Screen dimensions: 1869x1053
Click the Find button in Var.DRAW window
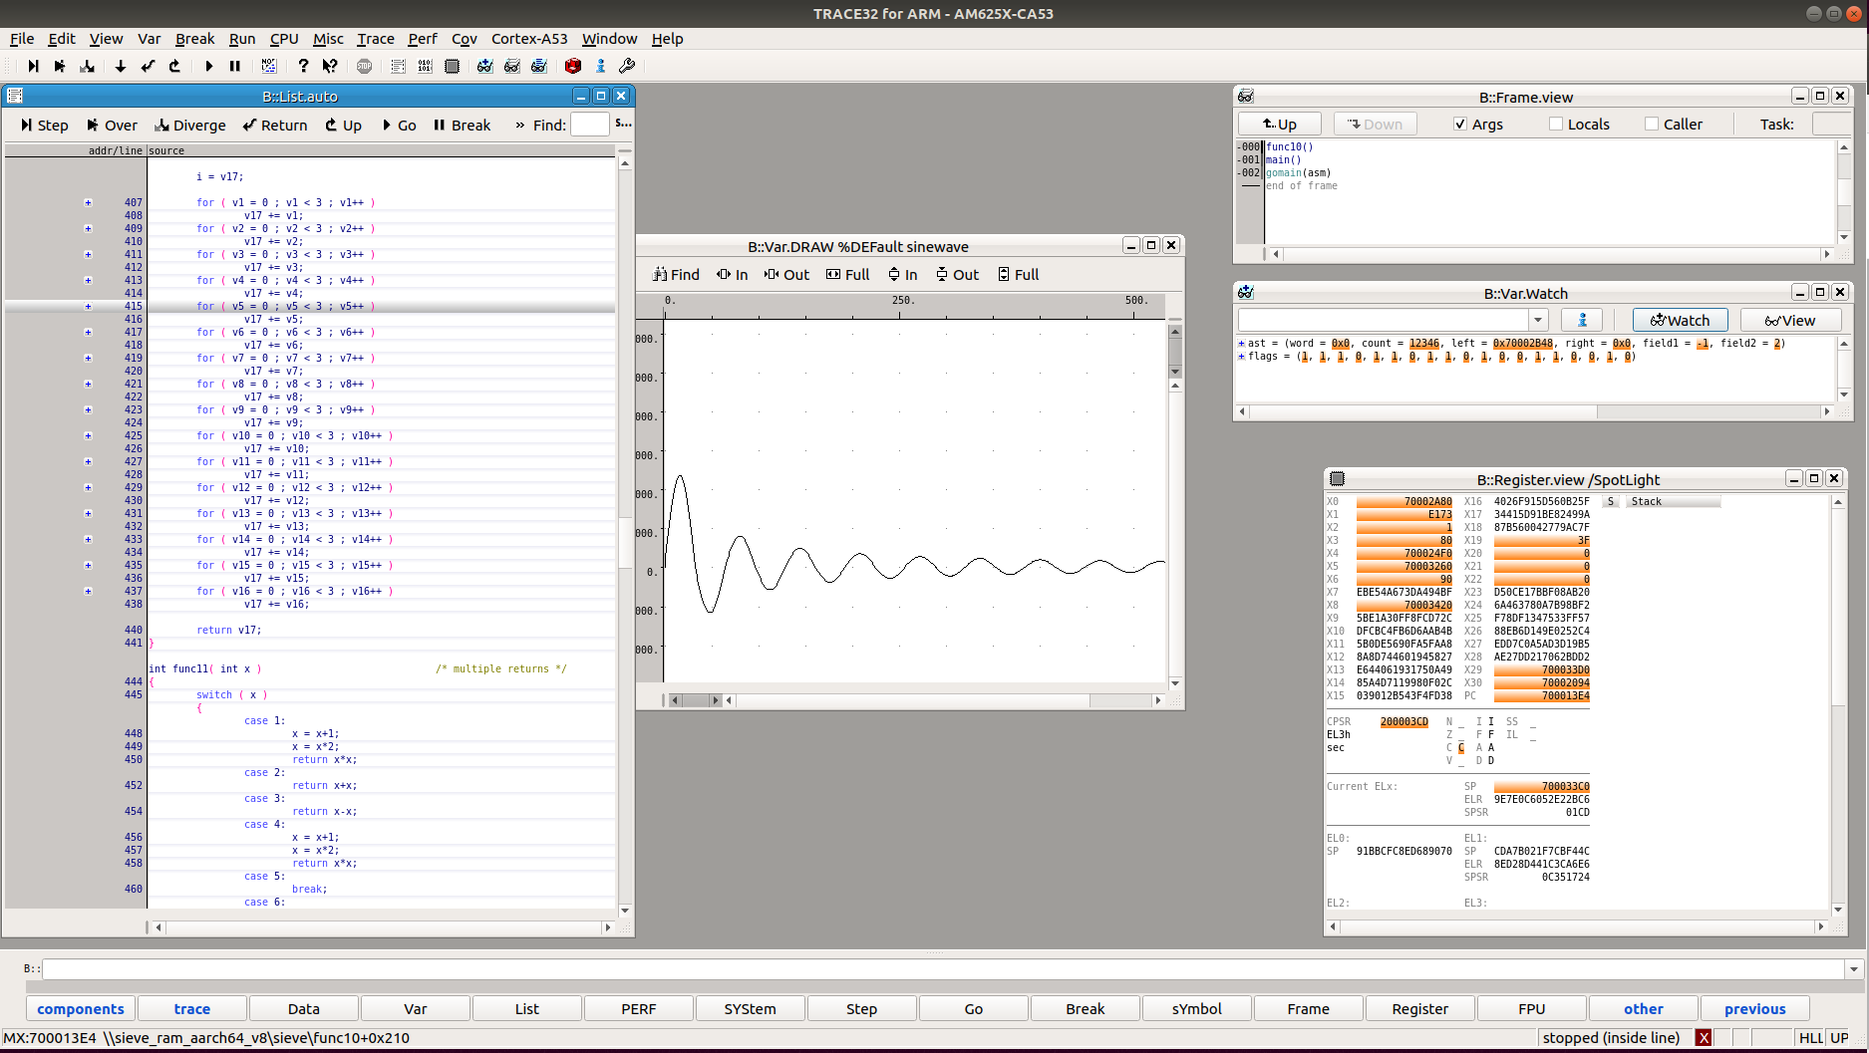(x=676, y=274)
